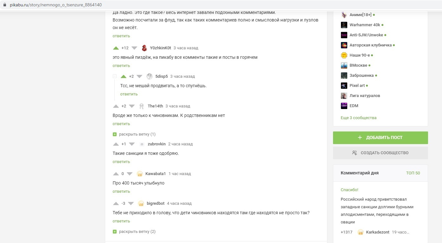The width and height of the screenshot is (442, 243).
Task: Click the EDM community icon
Action: tap(344, 106)
